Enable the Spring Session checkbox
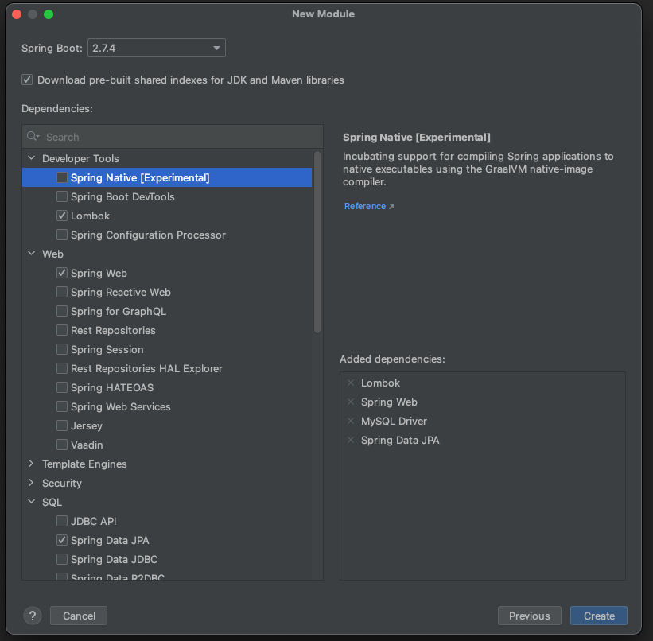Screen dimensions: 653x641 (62, 349)
